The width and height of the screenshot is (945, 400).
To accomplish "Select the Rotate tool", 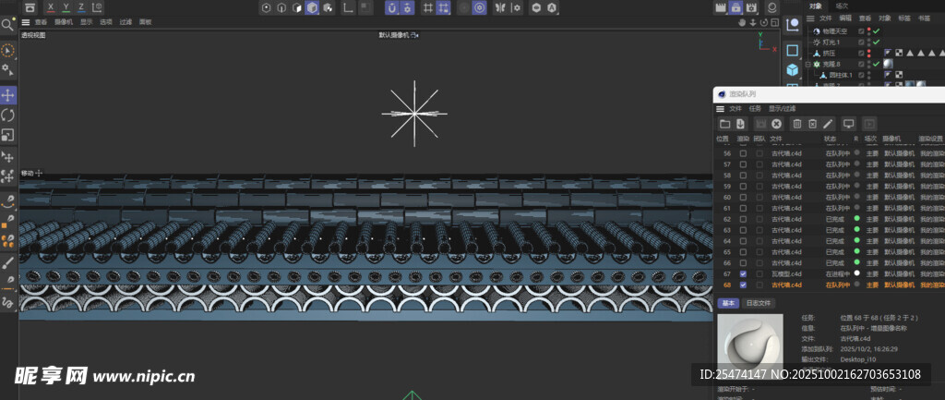I will coord(8,115).
